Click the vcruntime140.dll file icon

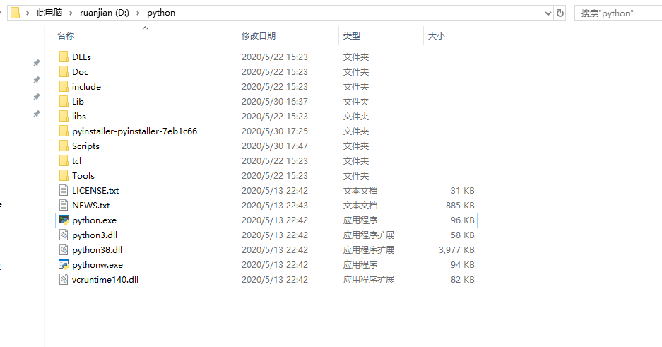click(x=64, y=279)
